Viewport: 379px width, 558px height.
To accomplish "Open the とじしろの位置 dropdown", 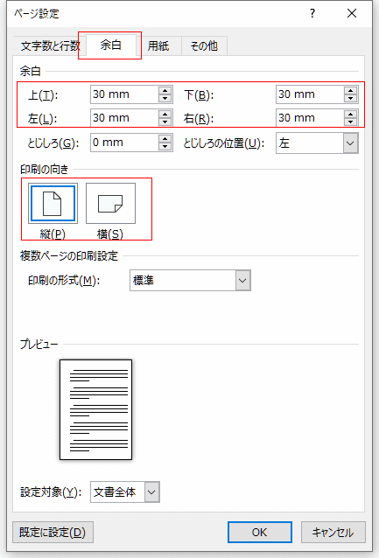I will (317, 143).
